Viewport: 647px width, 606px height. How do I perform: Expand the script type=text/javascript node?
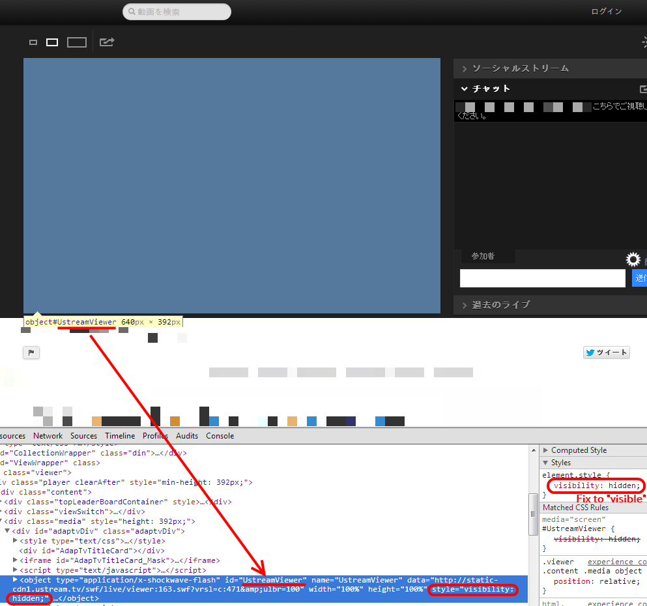tap(15, 570)
